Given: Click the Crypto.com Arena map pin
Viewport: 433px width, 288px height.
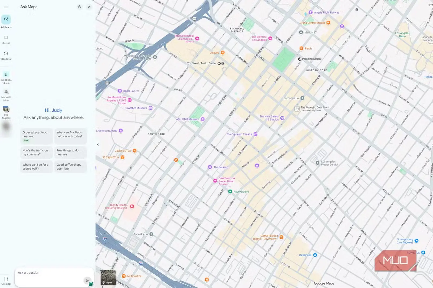Looking at the screenshot, I should pyautogui.click(x=121, y=131).
